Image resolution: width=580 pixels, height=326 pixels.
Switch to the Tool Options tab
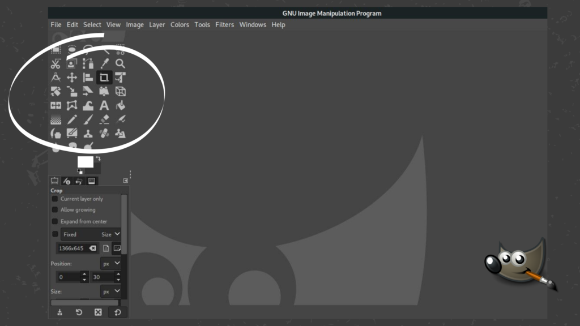click(54, 181)
